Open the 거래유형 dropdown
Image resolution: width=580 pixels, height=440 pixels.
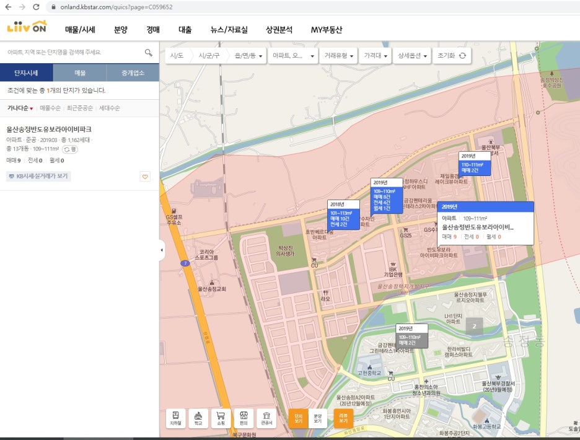pos(339,56)
